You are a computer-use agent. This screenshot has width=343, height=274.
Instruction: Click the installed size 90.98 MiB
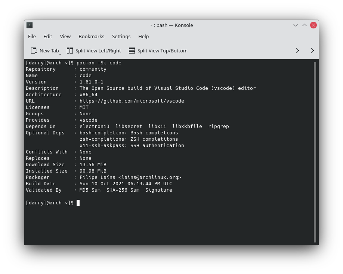[x=93, y=171]
